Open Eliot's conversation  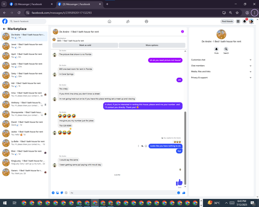[24, 153]
